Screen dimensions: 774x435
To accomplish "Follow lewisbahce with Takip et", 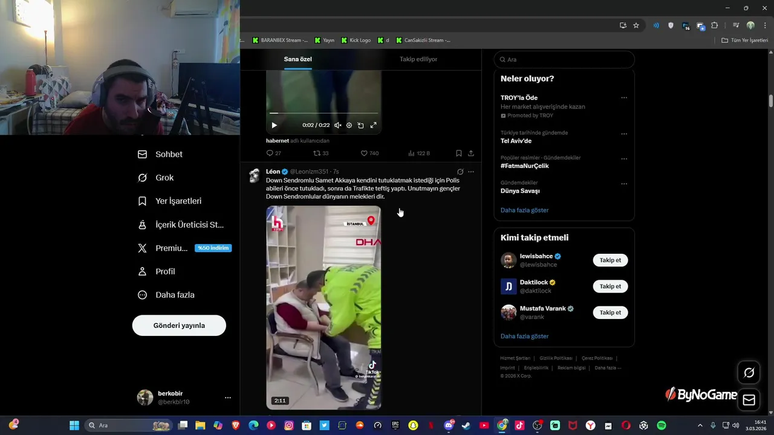I will pos(610,260).
